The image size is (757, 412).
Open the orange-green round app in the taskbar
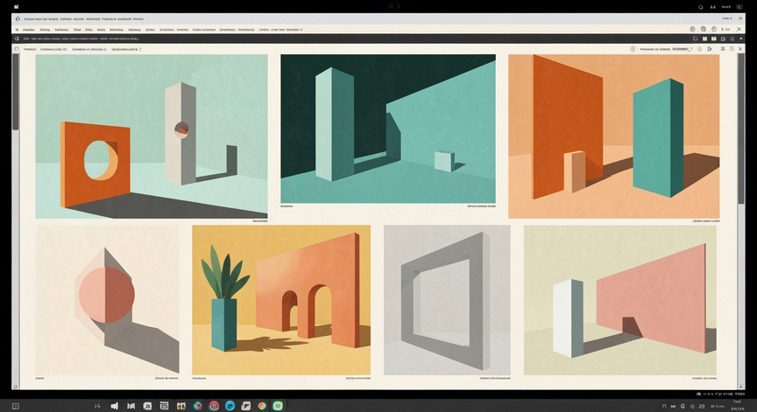262,406
